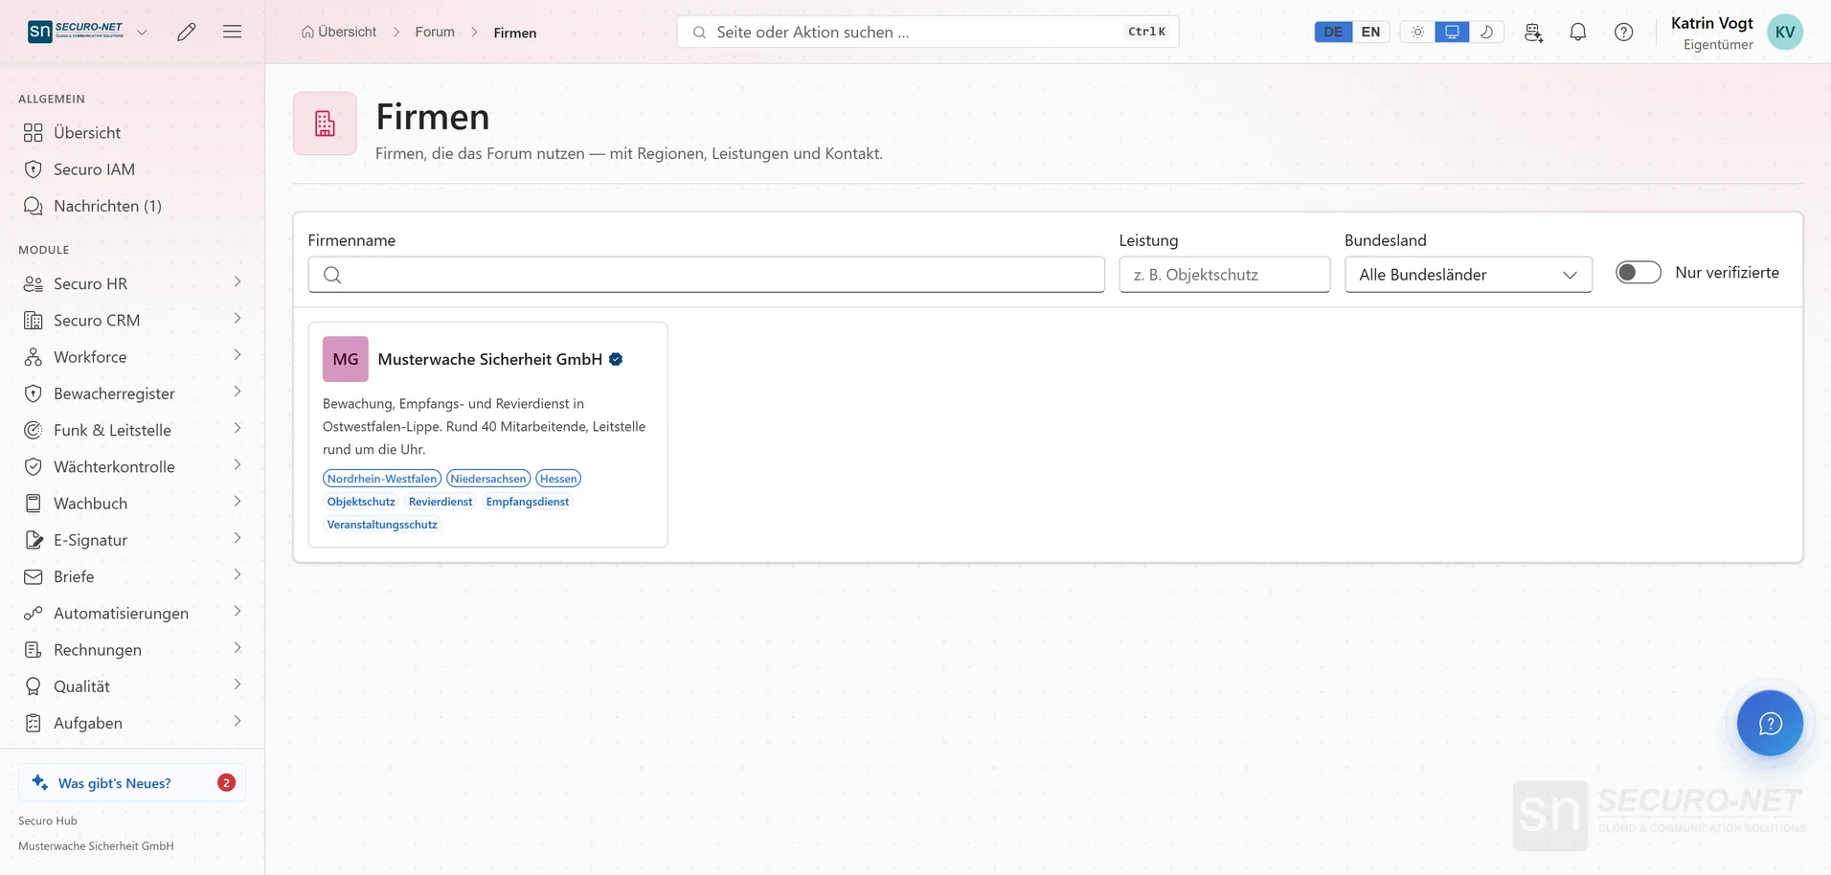Click verified badge next to Musterwache Sicherheit
The image size is (1831, 875).
pyautogui.click(x=616, y=359)
